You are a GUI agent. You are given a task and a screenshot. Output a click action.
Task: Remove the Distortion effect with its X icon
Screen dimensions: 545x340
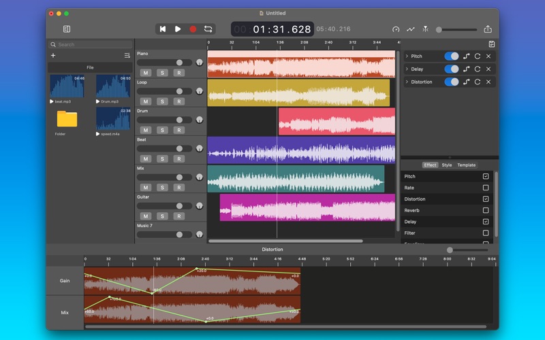pos(488,82)
